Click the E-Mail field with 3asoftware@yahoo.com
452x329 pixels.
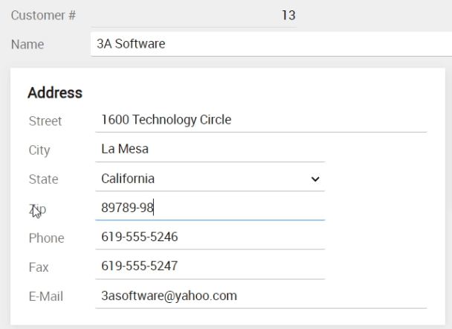[x=260, y=296]
